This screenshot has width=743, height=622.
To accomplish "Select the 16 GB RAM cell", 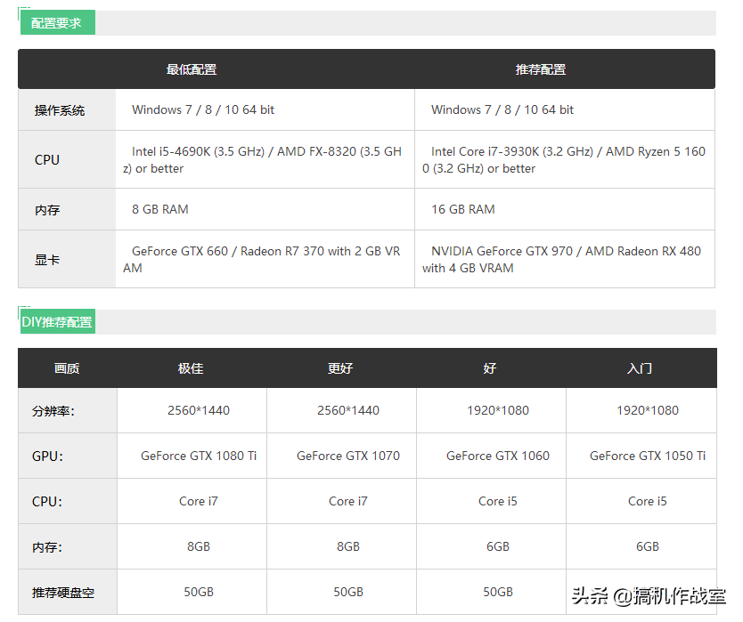I will [462, 209].
